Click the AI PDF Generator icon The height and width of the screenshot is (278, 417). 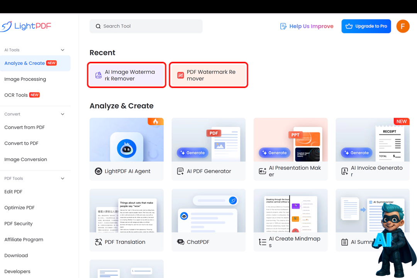point(180,171)
